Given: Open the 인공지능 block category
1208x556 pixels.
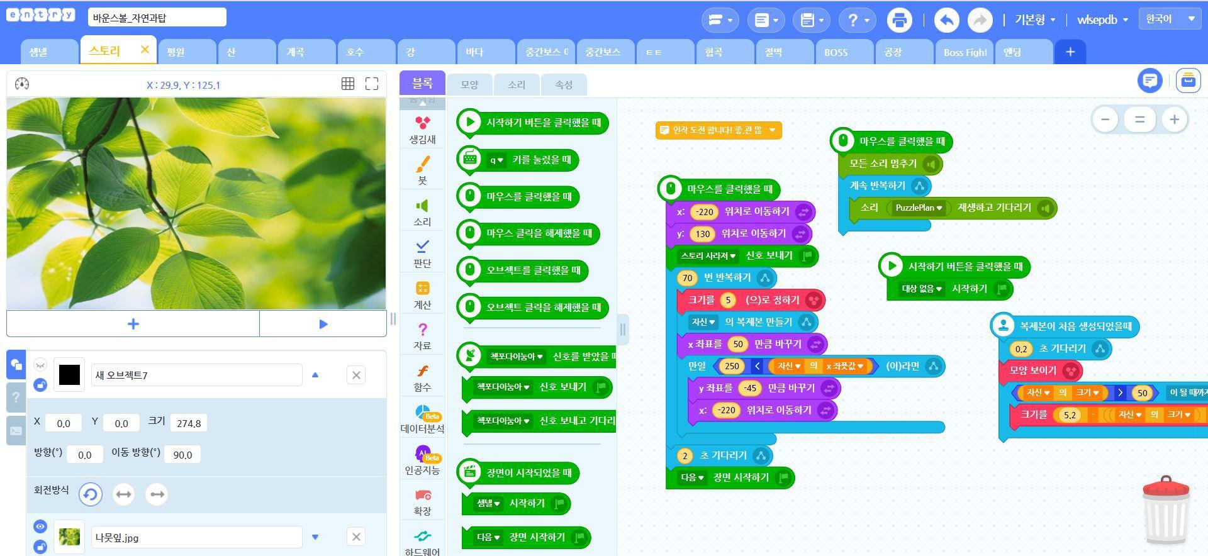Looking at the screenshot, I should click(x=422, y=460).
